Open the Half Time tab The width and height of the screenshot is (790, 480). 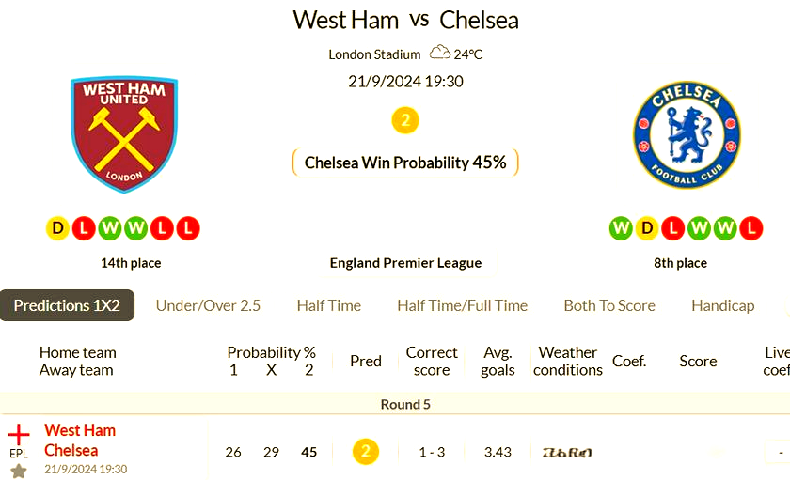328,305
